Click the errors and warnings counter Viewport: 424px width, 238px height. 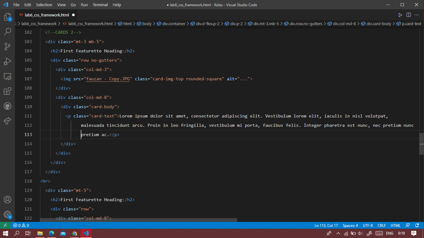click(21, 225)
